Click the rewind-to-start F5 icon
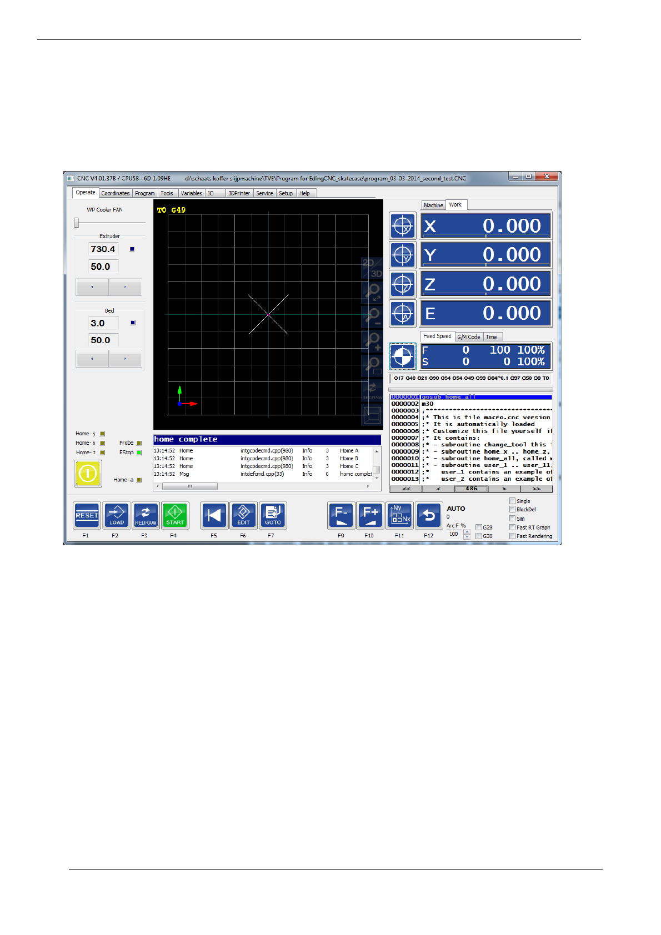The width and height of the screenshot is (661, 935). pos(214,515)
